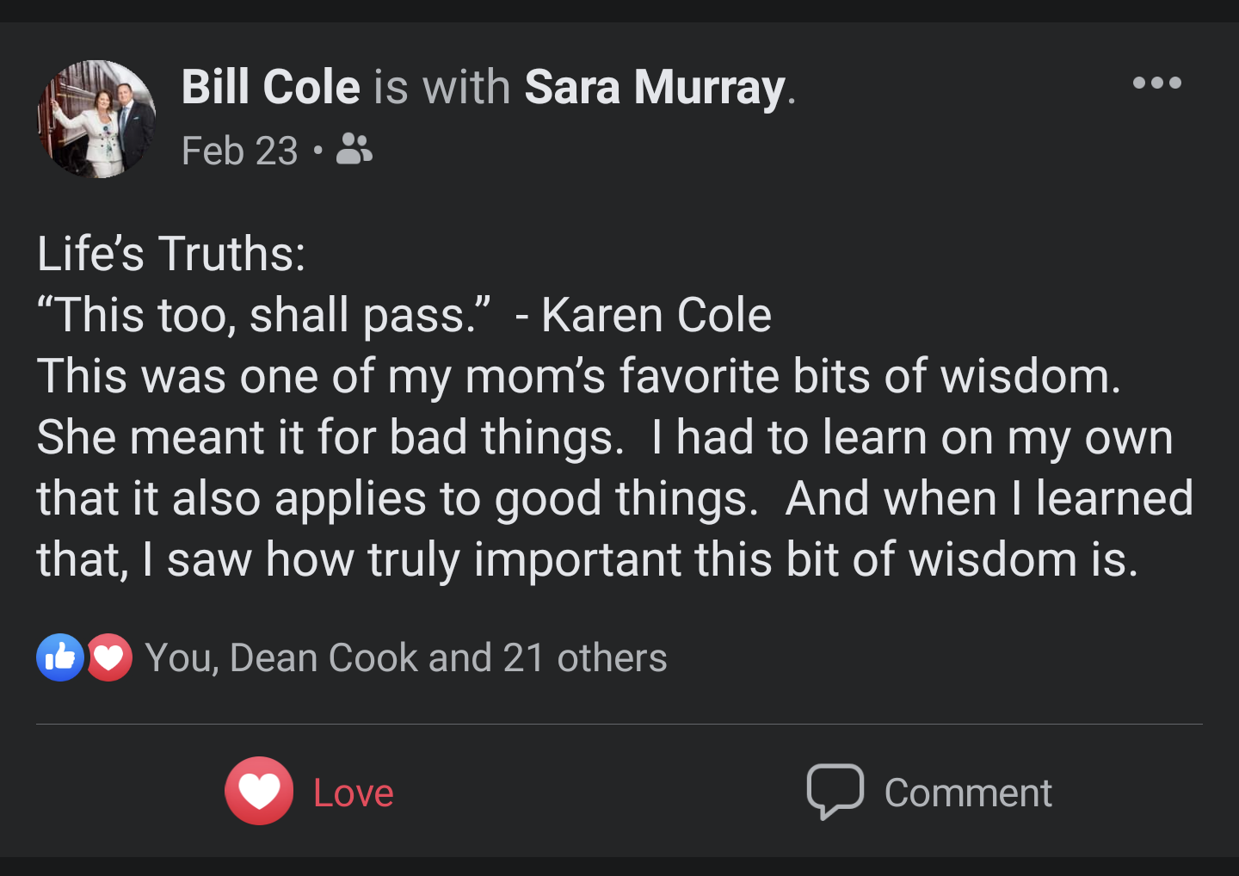Click the Feb 23 post timestamp

[239, 151]
